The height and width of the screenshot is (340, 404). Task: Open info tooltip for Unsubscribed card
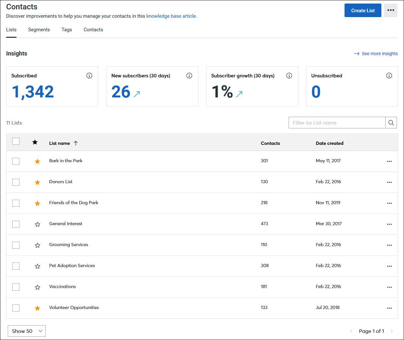point(389,75)
